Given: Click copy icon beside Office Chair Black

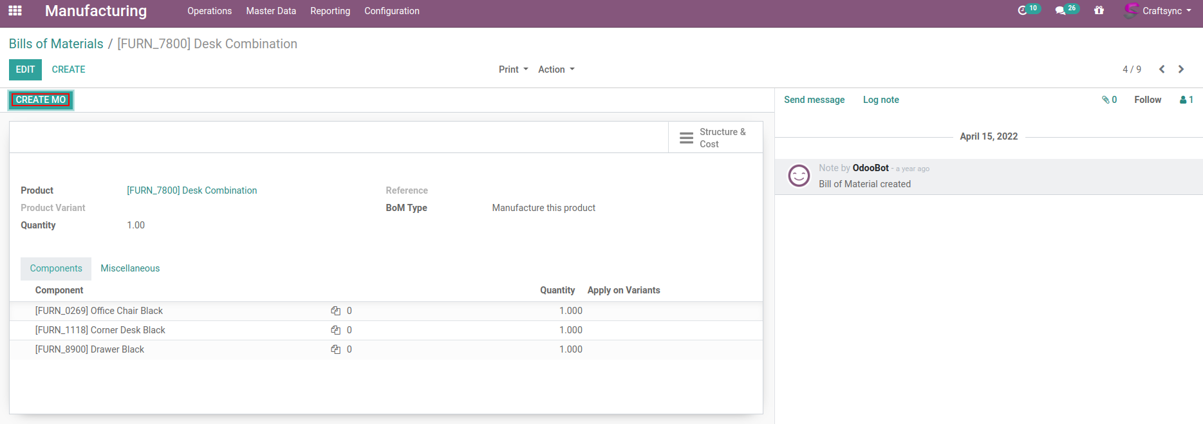Looking at the screenshot, I should (335, 311).
